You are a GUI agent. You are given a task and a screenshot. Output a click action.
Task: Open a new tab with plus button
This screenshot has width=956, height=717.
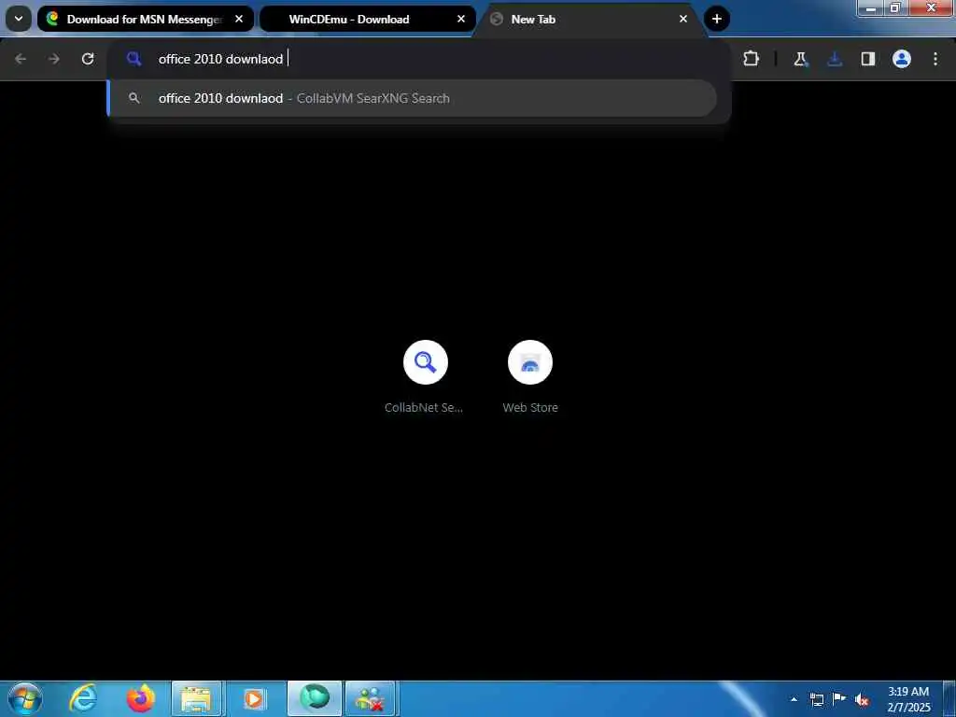pyautogui.click(x=717, y=19)
